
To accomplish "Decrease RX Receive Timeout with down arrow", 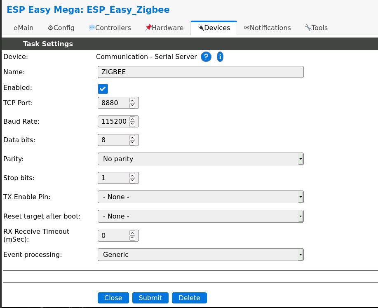I will tap(132, 238).
